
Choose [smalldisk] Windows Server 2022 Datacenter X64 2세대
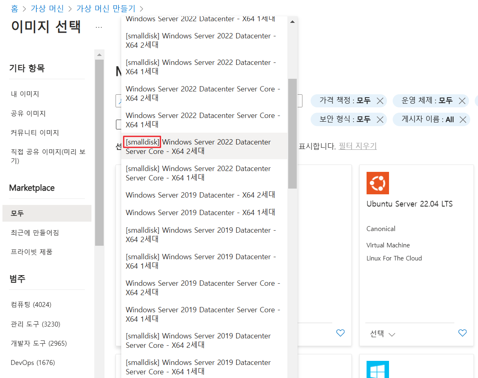coord(204,40)
